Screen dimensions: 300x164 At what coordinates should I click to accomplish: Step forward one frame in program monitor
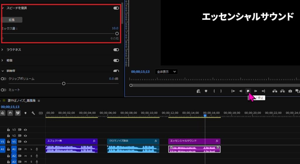[255, 91]
